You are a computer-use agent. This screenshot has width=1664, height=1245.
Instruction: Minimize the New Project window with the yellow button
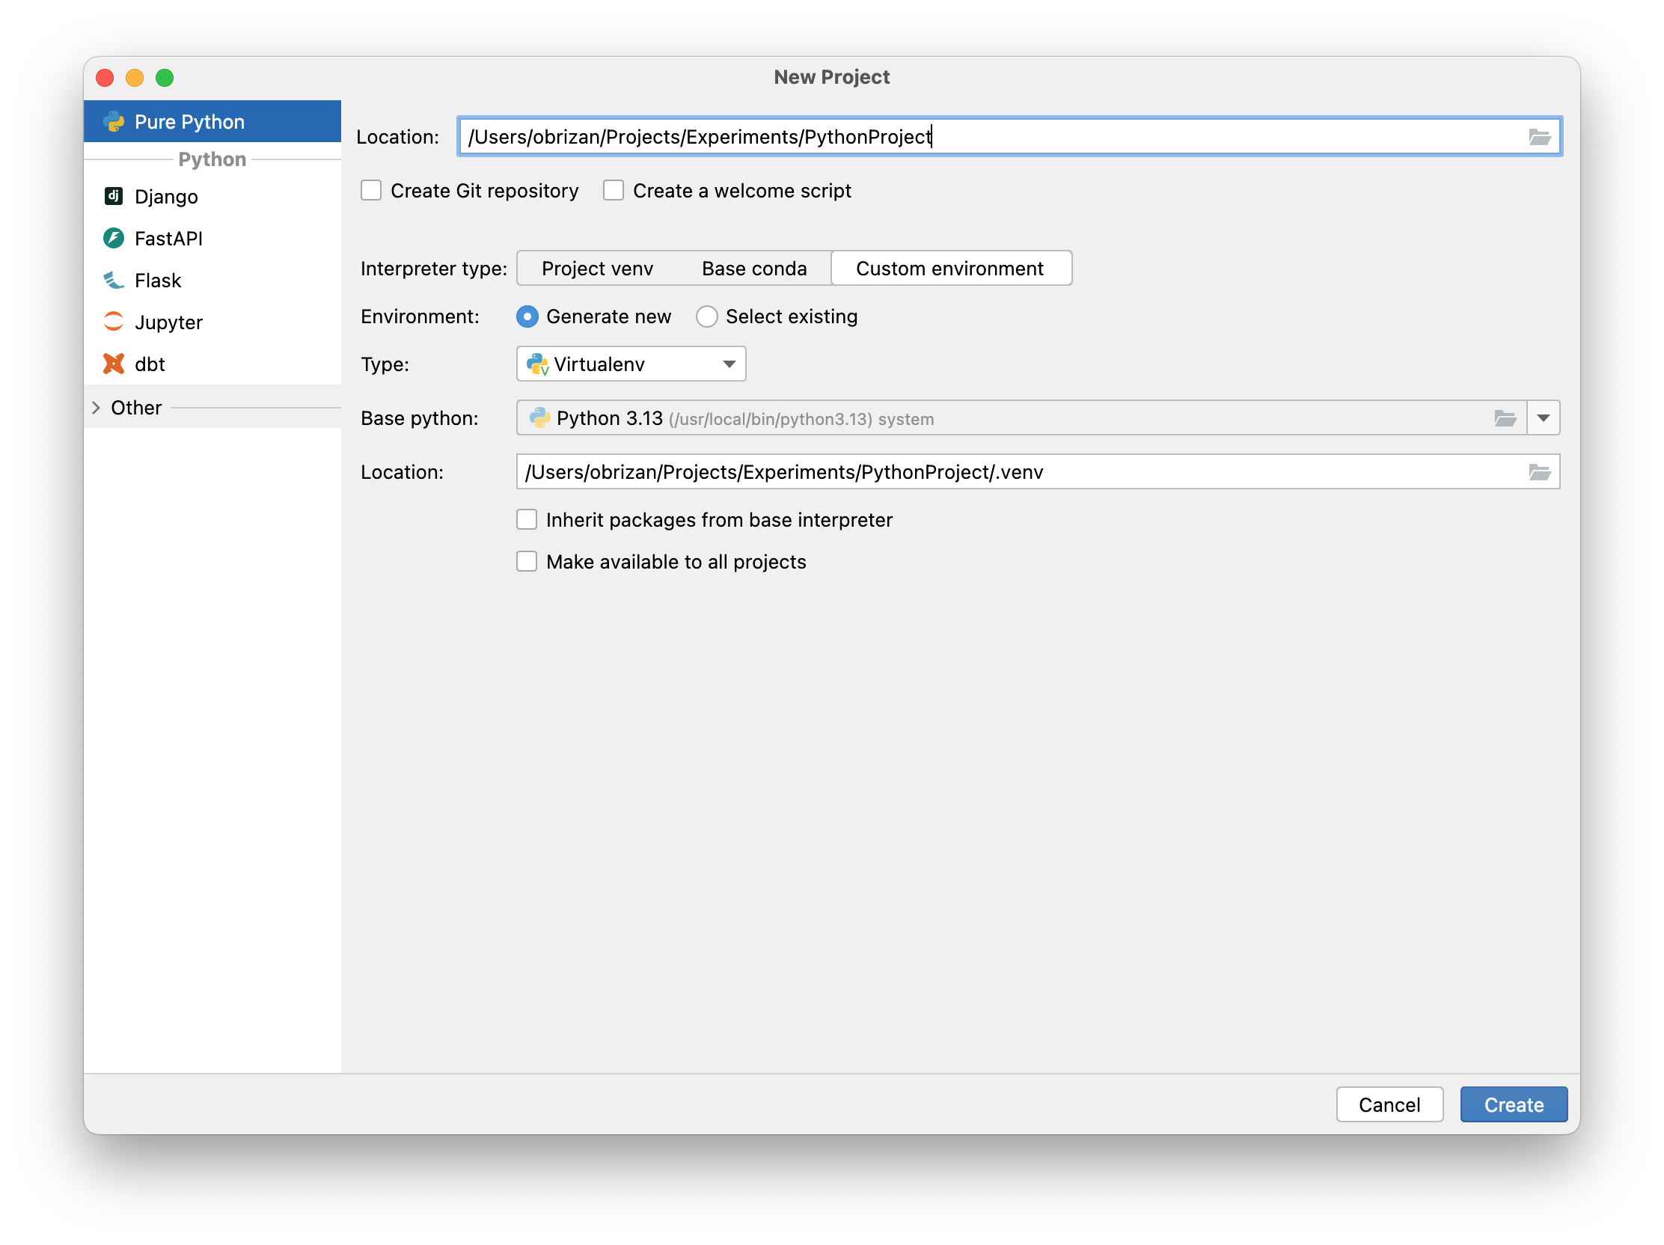(x=135, y=78)
